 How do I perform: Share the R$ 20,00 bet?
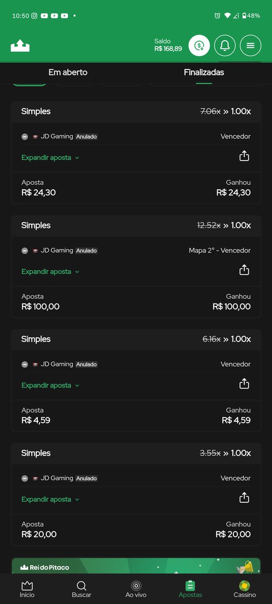click(x=244, y=498)
